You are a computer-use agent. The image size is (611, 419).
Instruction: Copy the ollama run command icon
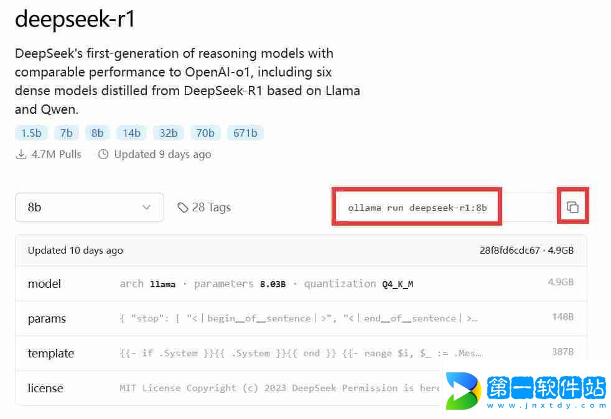coord(572,207)
